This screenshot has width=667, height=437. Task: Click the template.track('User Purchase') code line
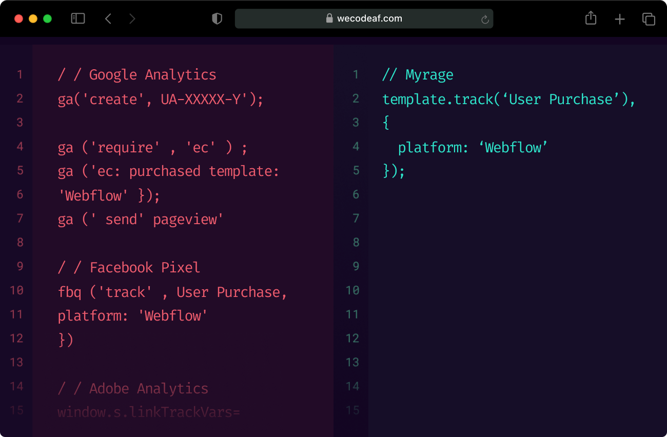[508, 99]
